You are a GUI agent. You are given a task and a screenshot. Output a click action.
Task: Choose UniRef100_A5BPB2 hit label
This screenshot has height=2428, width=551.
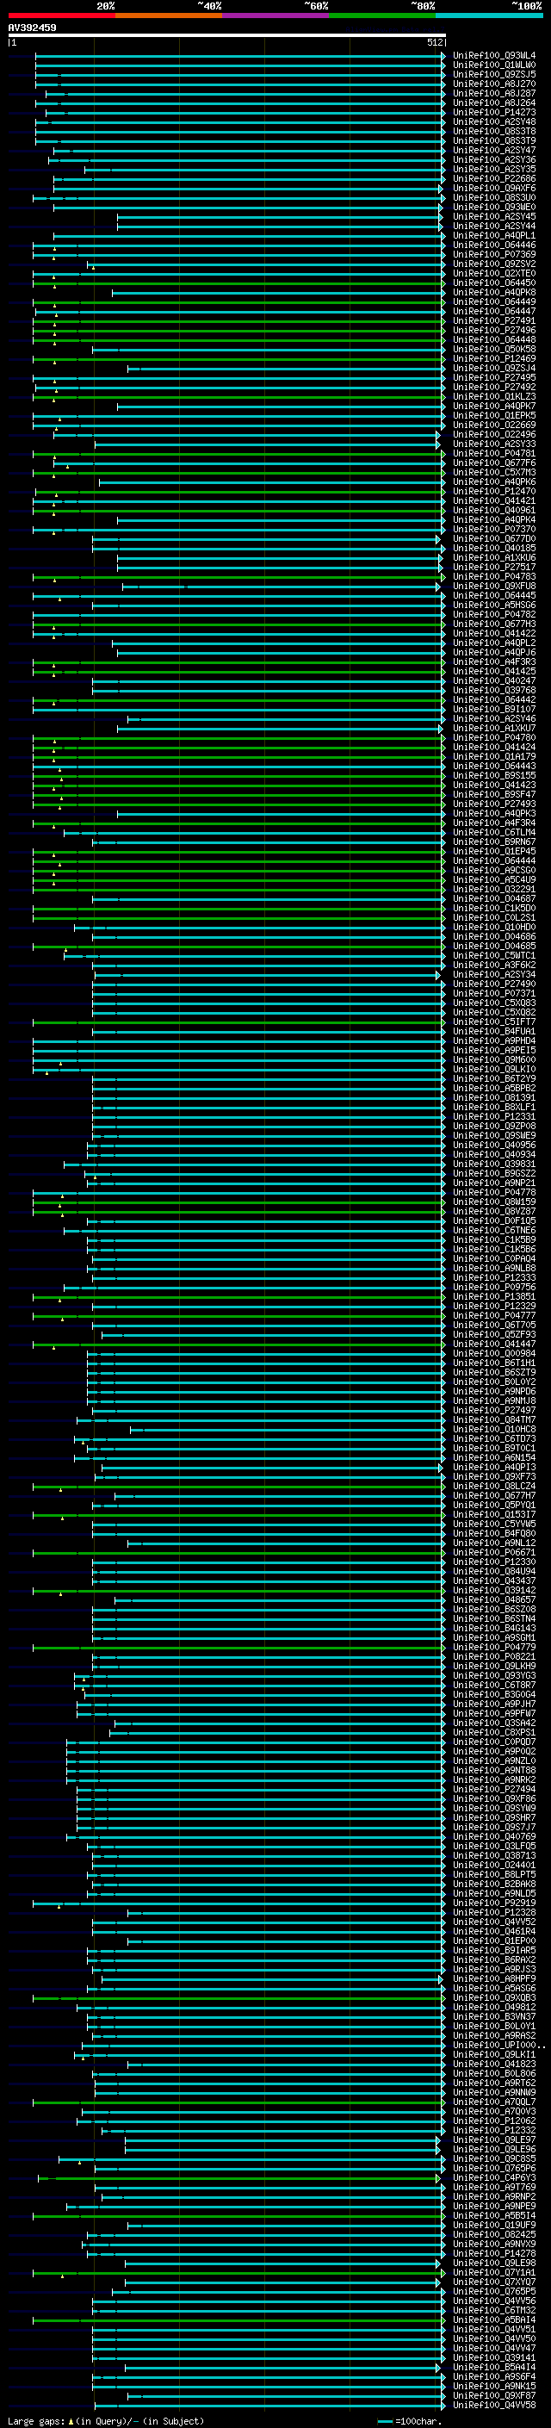(x=494, y=1088)
